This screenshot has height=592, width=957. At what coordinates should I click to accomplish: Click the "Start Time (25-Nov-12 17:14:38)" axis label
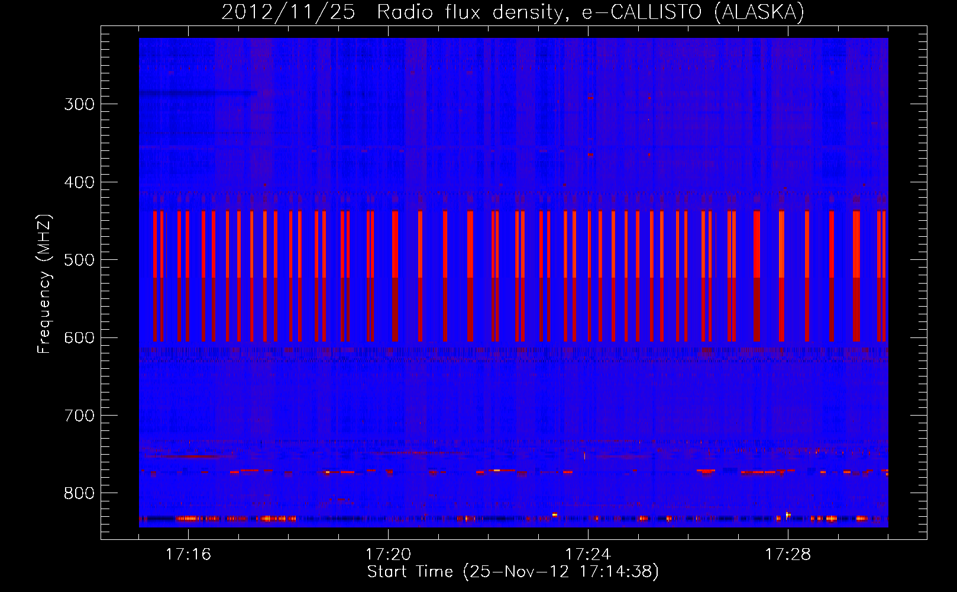[x=513, y=572]
